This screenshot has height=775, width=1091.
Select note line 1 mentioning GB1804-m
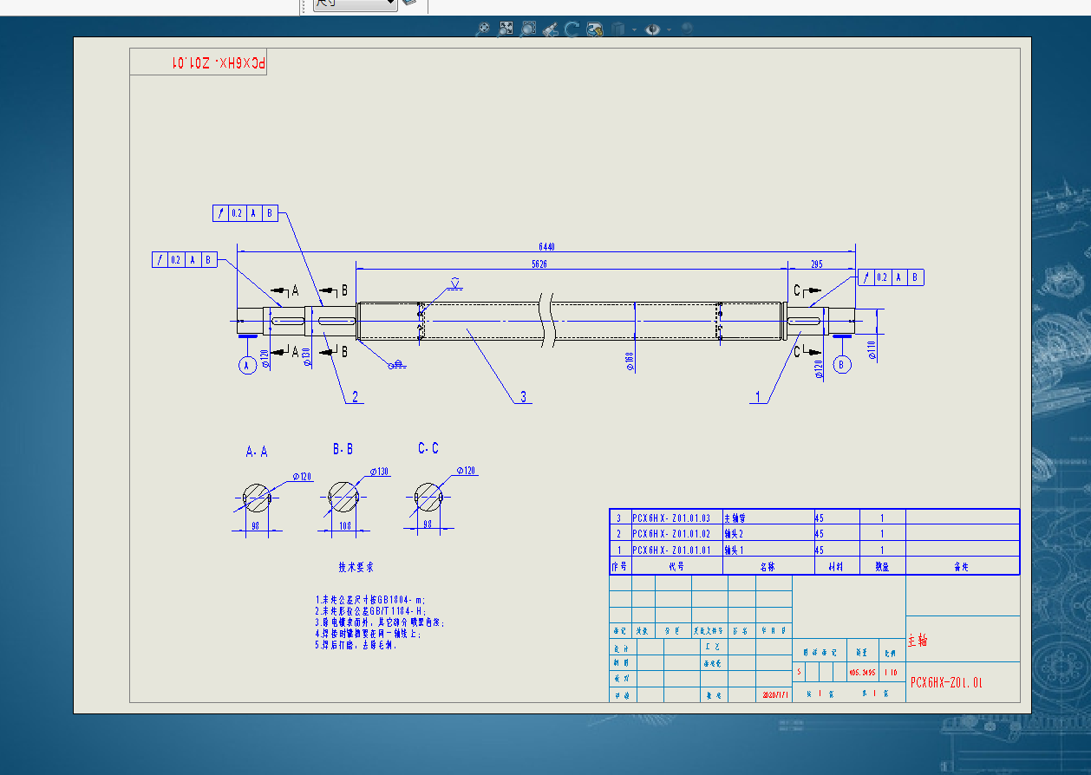point(370,600)
